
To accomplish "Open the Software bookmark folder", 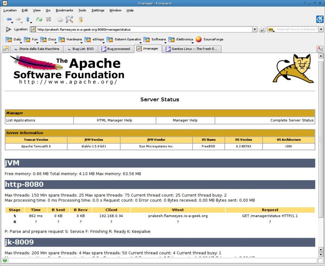I will [155, 39].
